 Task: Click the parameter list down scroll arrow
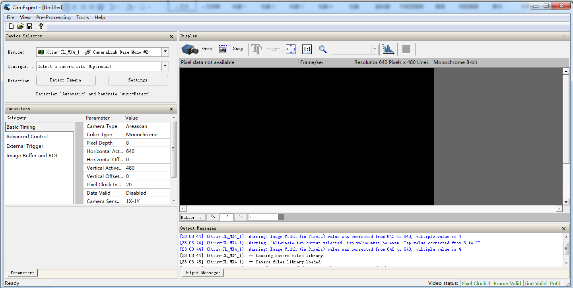coord(174,201)
